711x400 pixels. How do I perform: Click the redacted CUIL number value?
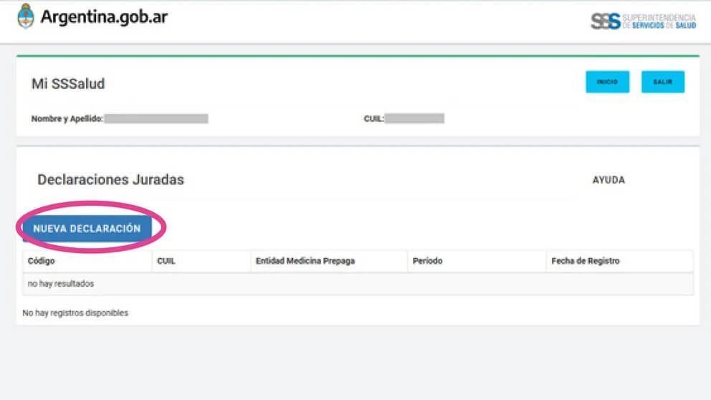tap(414, 118)
